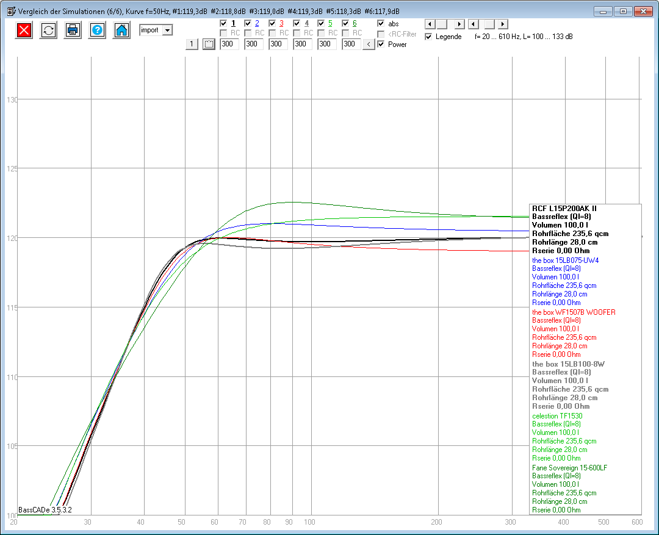Disable the Power checkbox
Screen dimensions: 659x535
coord(381,45)
